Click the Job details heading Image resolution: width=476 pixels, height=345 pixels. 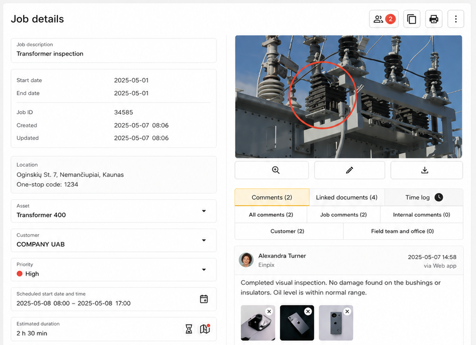[x=37, y=19]
